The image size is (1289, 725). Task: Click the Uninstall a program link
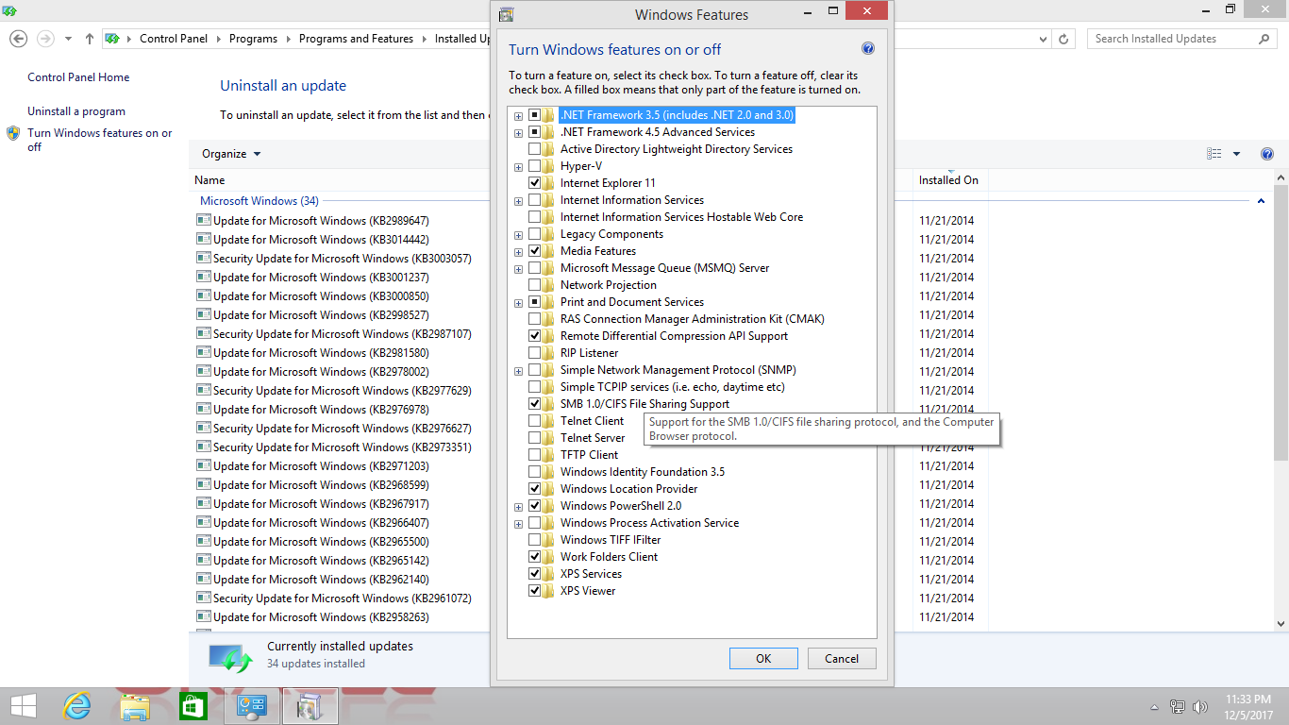[76, 111]
